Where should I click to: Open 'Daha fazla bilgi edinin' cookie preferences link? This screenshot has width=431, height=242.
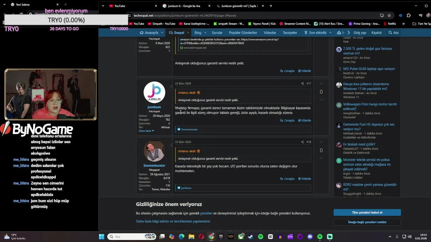click(x=173, y=221)
